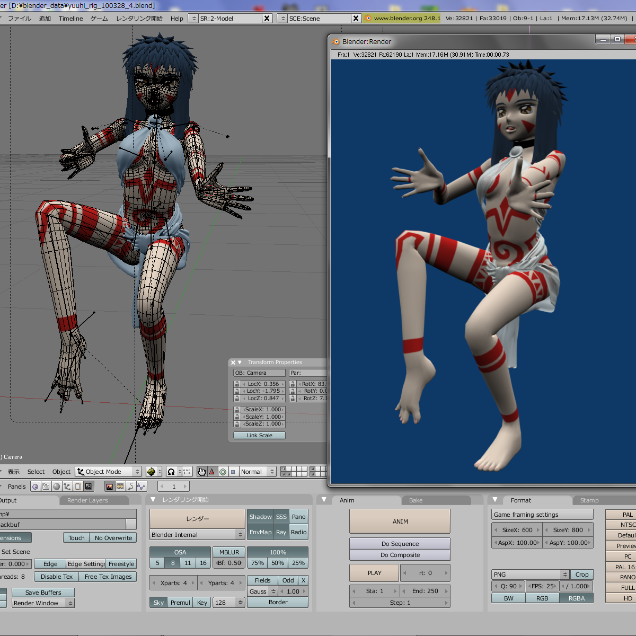
Task: Open the Editing context icon in Panels header
Action: point(78,487)
